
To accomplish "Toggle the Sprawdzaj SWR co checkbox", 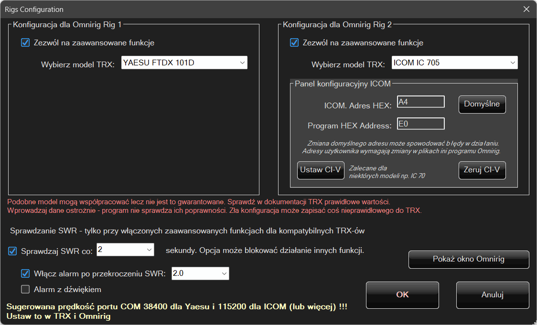I will (13, 251).
